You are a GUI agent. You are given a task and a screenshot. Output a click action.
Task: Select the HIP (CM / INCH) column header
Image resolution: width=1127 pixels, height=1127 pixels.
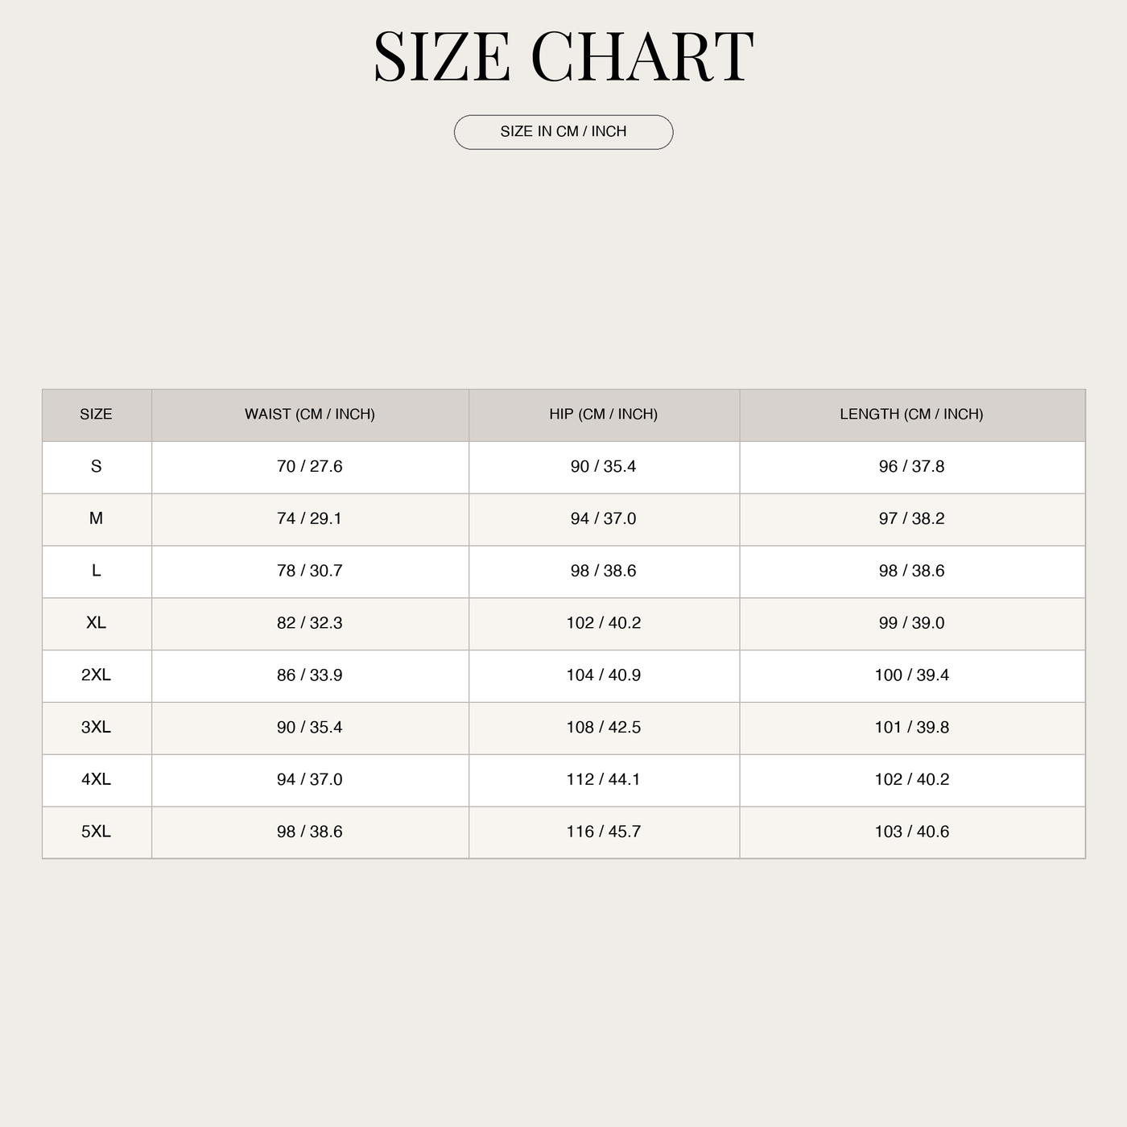(x=604, y=415)
